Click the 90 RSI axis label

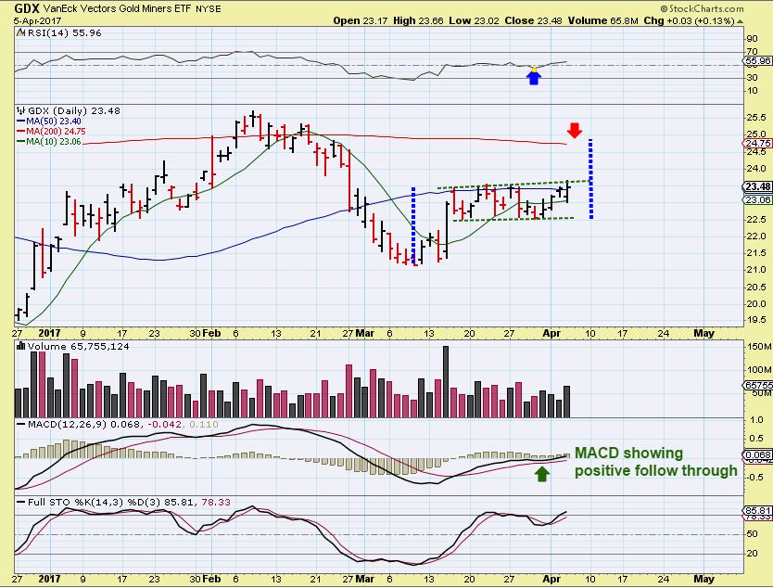[752, 39]
